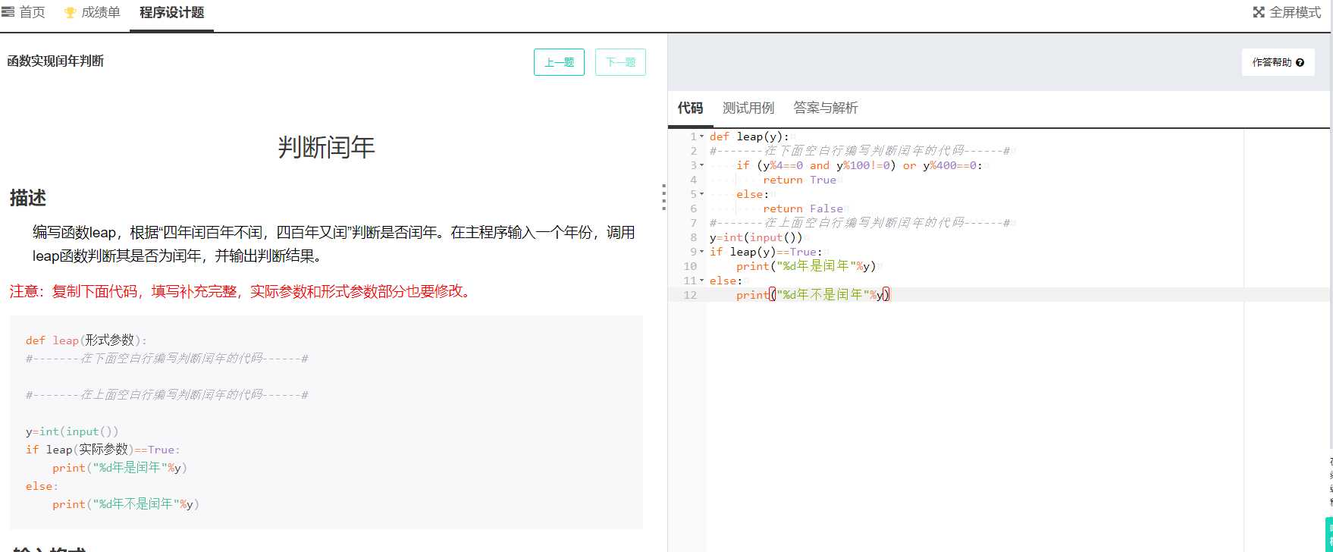1333x552 pixels.
Task: Click editor line 'return True'
Action: 799,180
